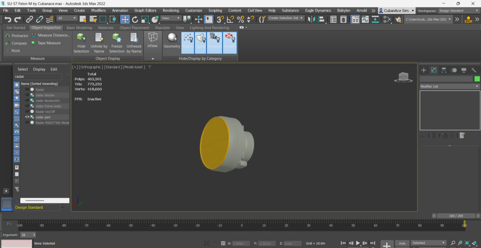
Task: Open the Modify panel tab icon
Action: click(434, 70)
